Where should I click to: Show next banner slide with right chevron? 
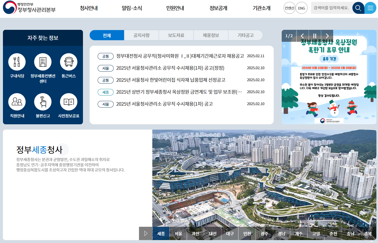[327, 36]
